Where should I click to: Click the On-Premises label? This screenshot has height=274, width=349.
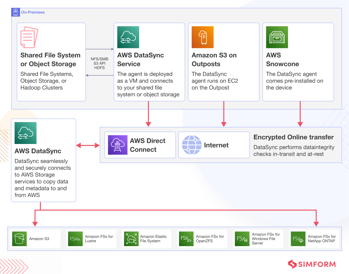pos(33,12)
